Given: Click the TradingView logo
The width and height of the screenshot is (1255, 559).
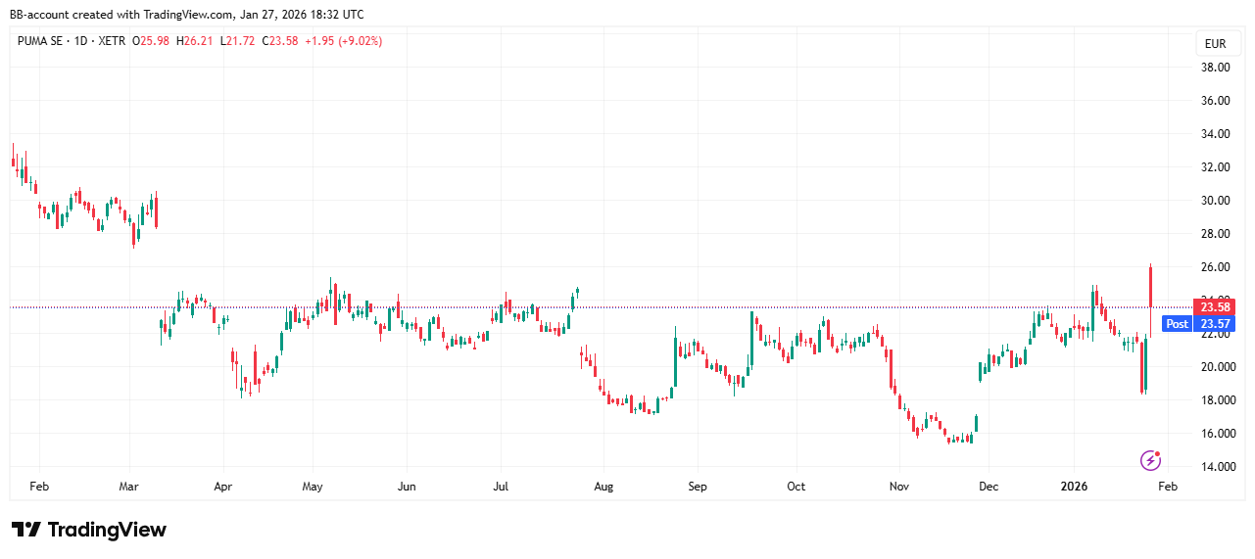Looking at the screenshot, I should (x=89, y=530).
